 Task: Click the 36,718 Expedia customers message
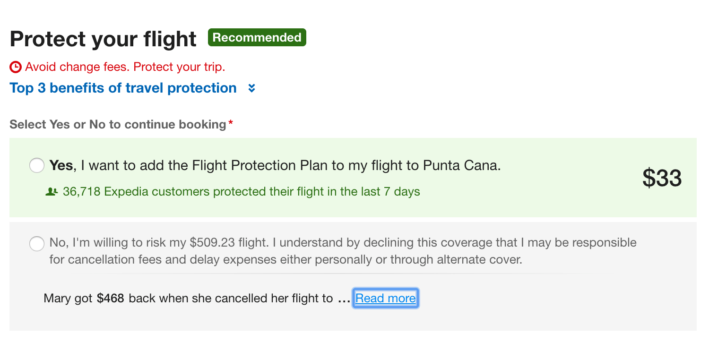[x=241, y=192]
